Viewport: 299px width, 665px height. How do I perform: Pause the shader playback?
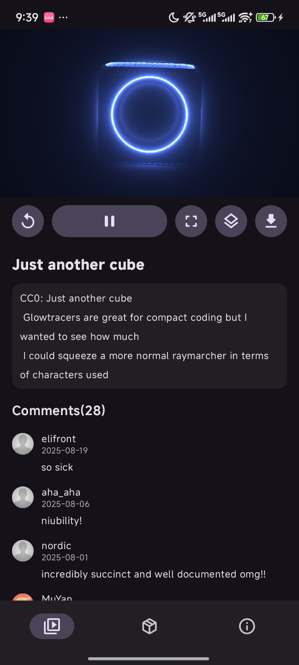click(109, 221)
